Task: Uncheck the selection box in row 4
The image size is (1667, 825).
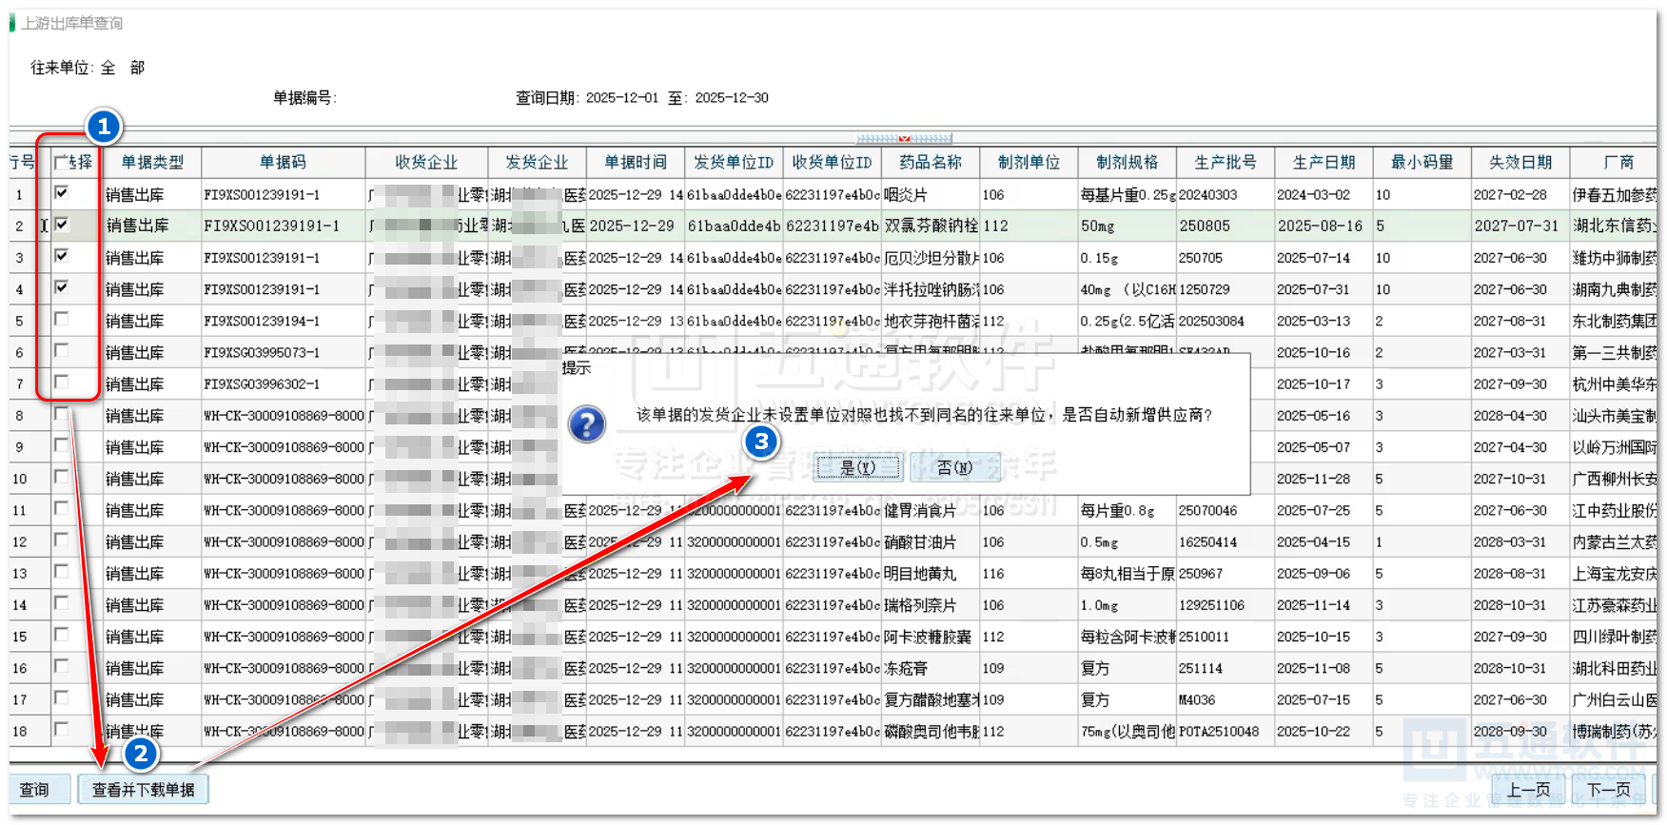Action: 62,287
